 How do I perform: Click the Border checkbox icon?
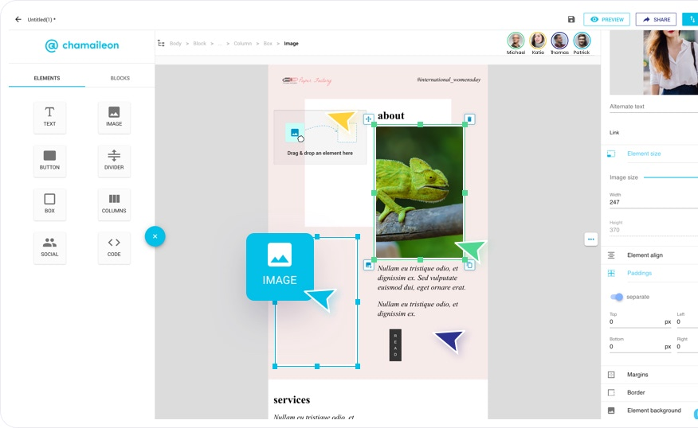click(x=611, y=392)
